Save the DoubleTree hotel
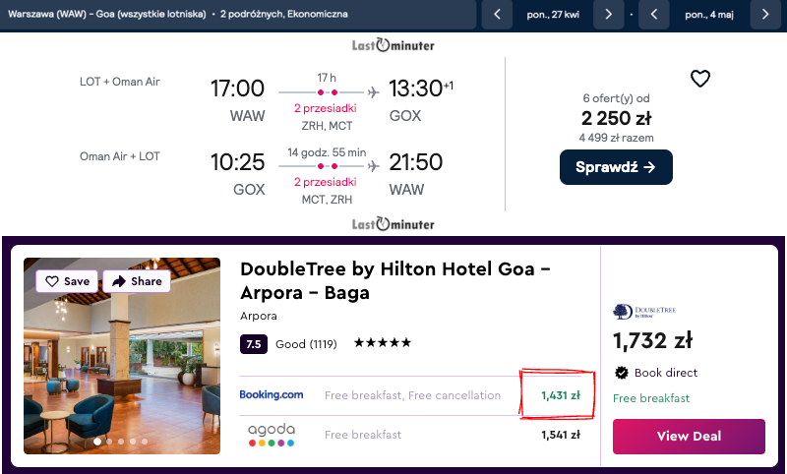The height and width of the screenshot is (474, 787). [x=67, y=281]
